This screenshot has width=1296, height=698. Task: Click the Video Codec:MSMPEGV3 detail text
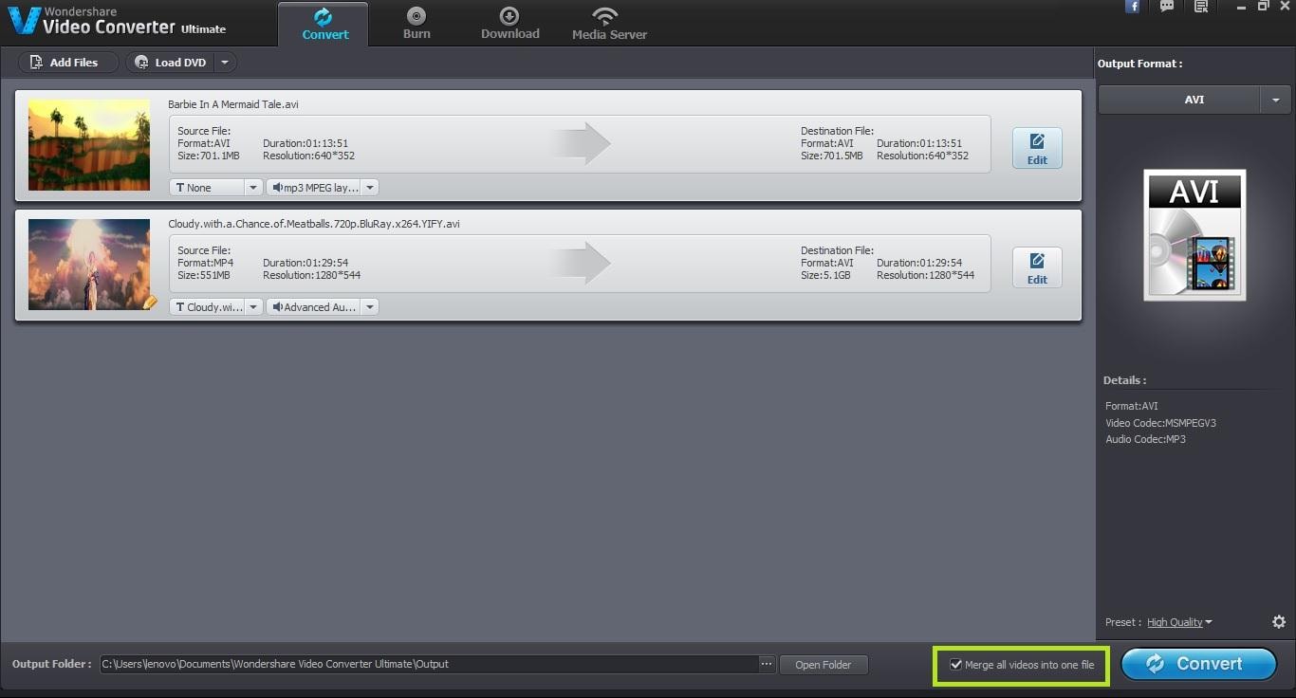[1160, 423]
